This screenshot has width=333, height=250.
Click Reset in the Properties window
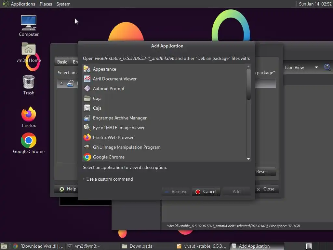(x=265, y=172)
